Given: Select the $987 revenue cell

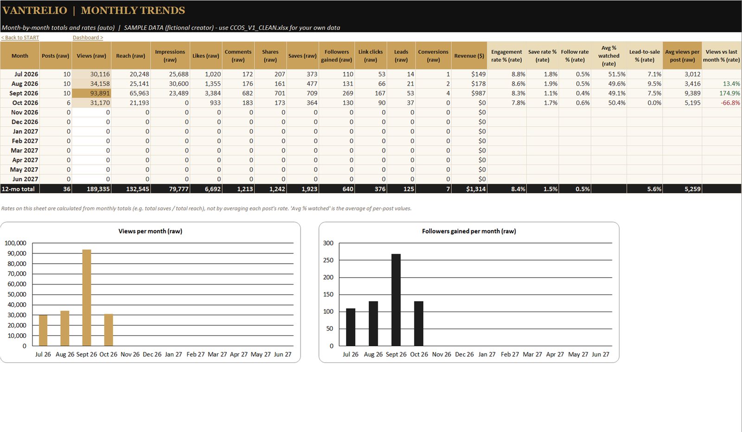Looking at the screenshot, I should coord(469,93).
